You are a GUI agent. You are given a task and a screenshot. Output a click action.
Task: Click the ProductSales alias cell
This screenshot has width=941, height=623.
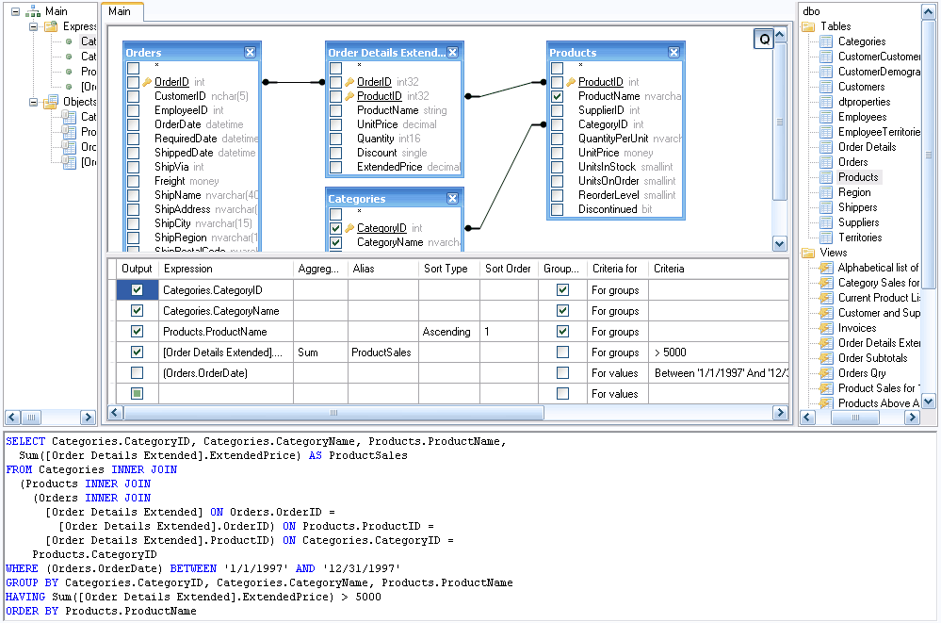382,352
